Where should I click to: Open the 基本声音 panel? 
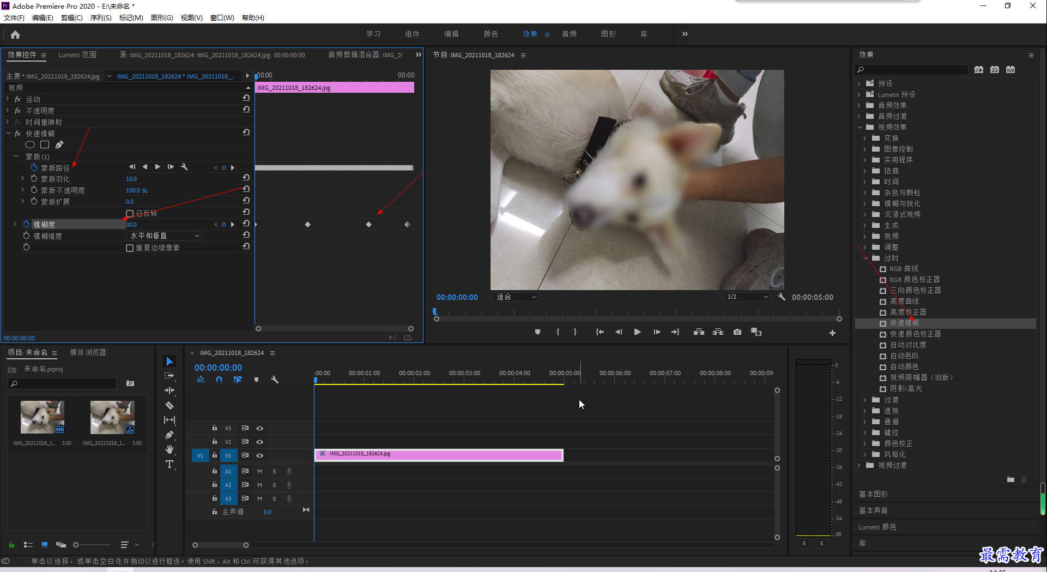click(x=873, y=510)
